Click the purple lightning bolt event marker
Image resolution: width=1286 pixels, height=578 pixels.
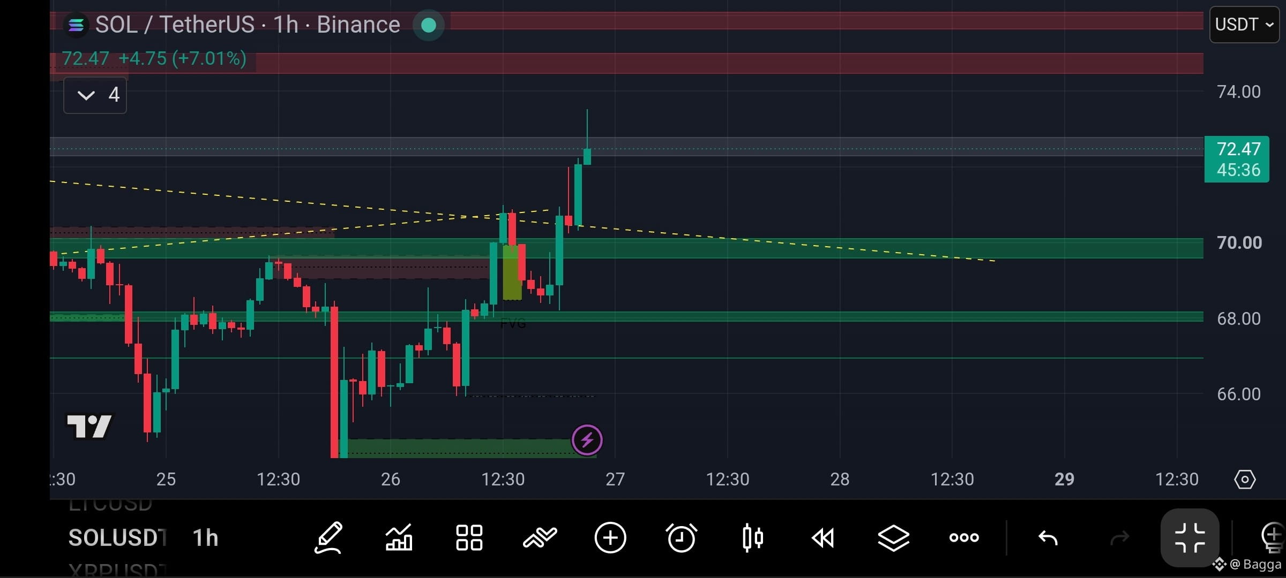click(x=587, y=440)
